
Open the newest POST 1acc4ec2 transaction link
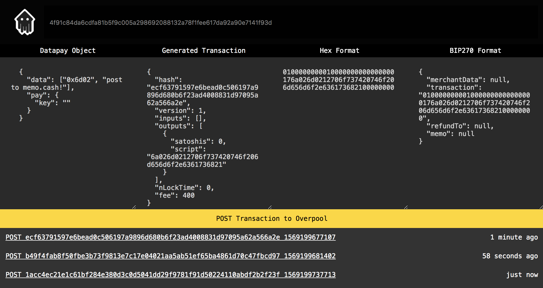(x=170, y=275)
